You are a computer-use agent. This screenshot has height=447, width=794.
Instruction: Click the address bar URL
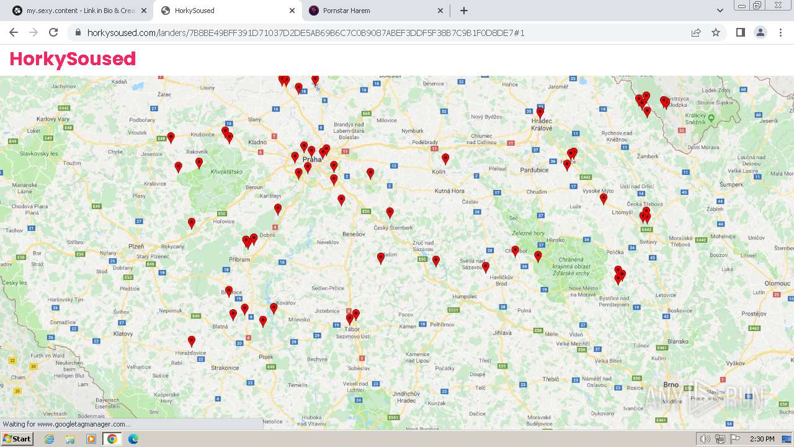click(x=306, y=32)
